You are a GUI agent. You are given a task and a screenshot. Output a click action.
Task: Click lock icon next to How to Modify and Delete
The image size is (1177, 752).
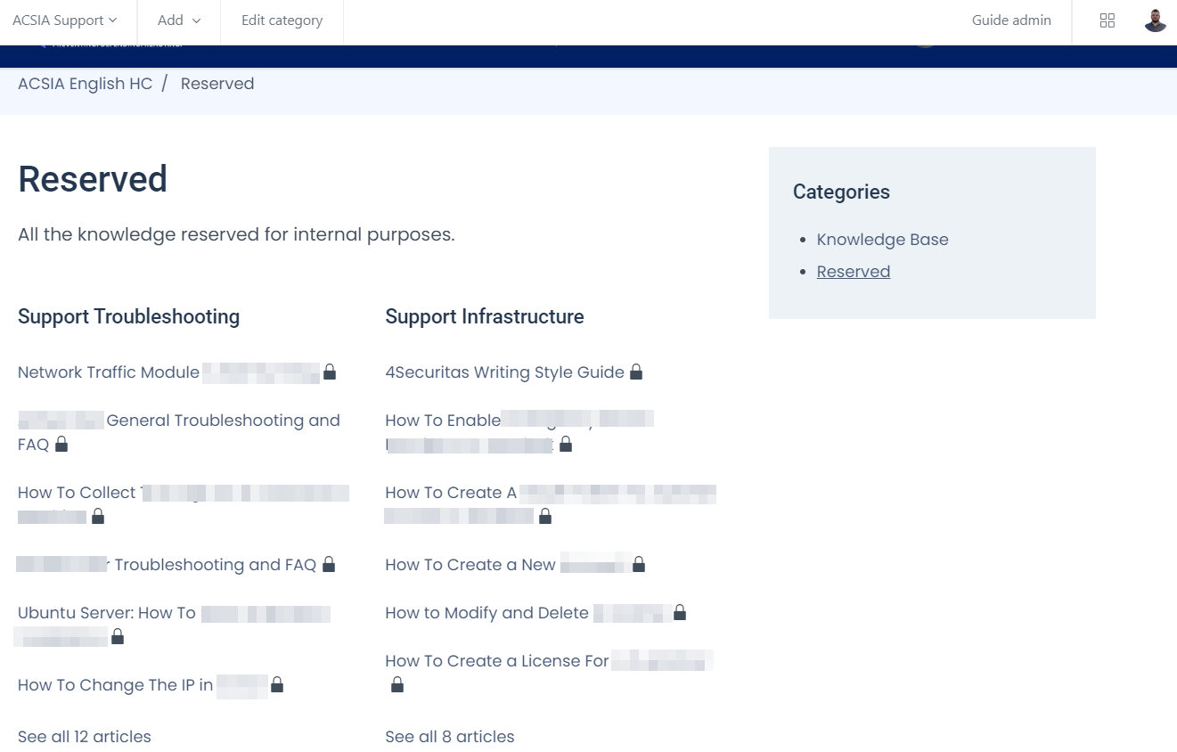(680, 612)
